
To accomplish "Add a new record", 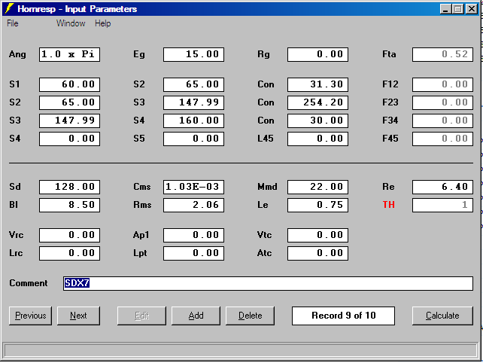I will (196, 316).
